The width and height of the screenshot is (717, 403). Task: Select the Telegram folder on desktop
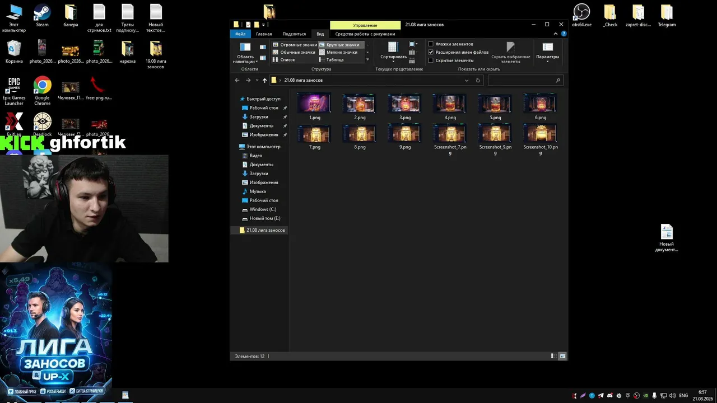(x=667, y=16)
